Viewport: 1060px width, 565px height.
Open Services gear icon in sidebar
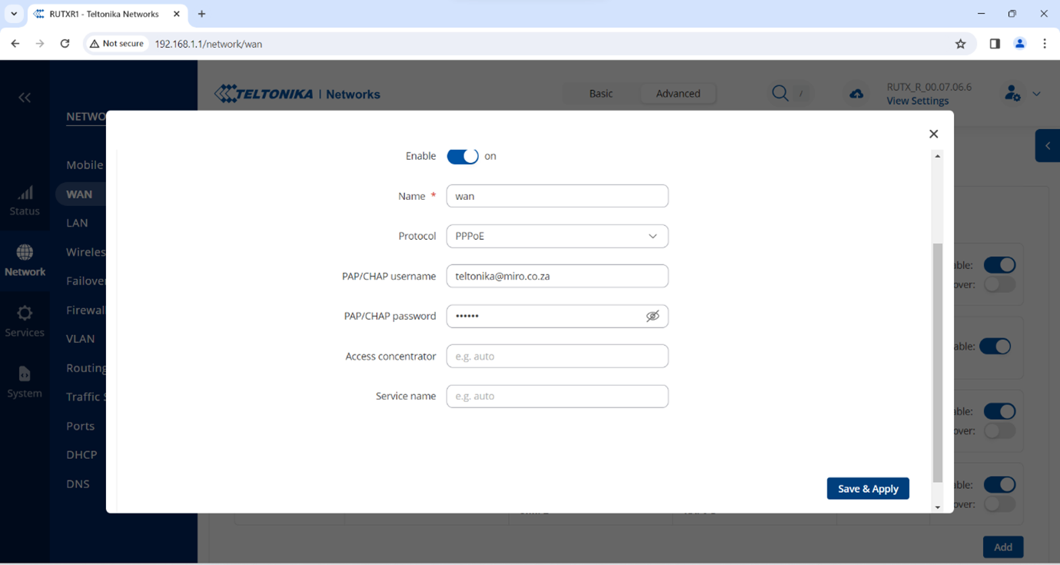coord(25,314)
